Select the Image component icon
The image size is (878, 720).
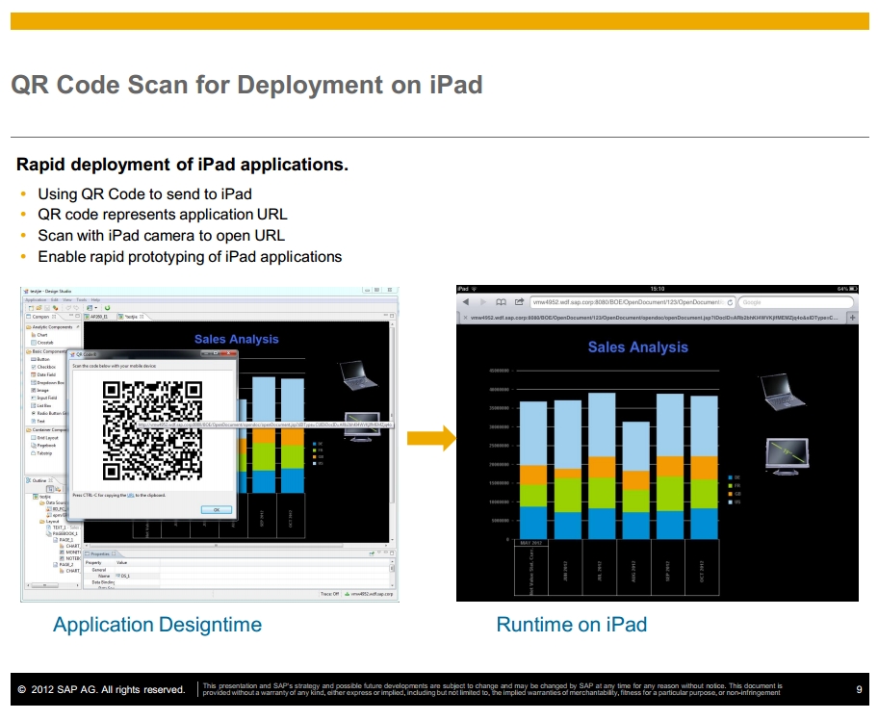point(34,390)
